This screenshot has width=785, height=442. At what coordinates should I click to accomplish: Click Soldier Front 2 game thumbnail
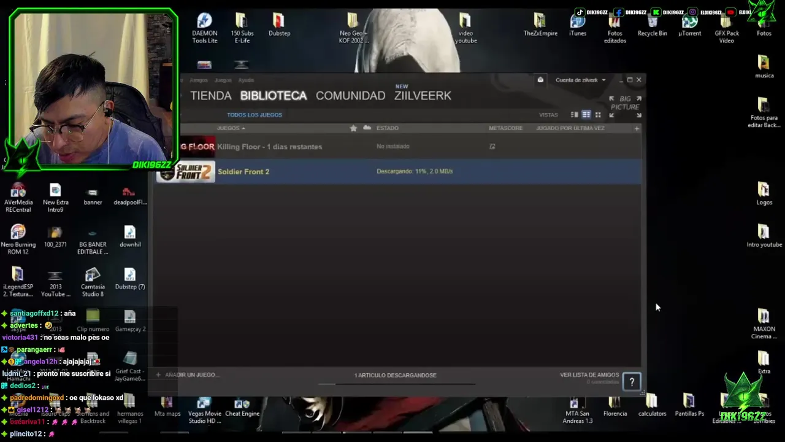pos(186,171)
